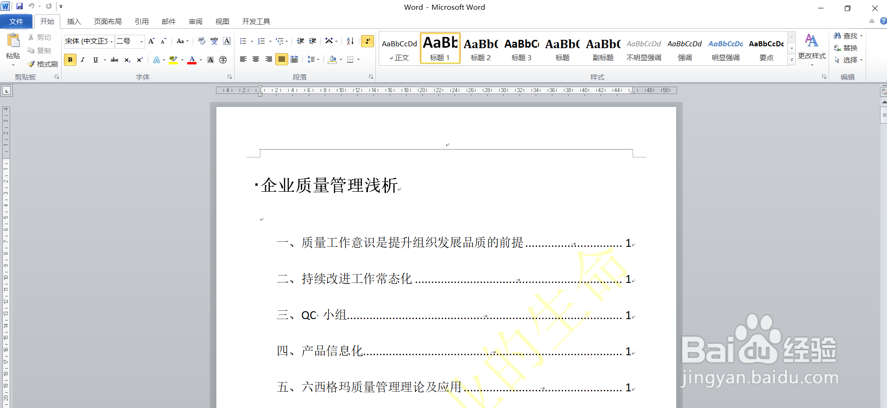
Task: Click the Distributed alignment icon
Action: coord(294,59)
